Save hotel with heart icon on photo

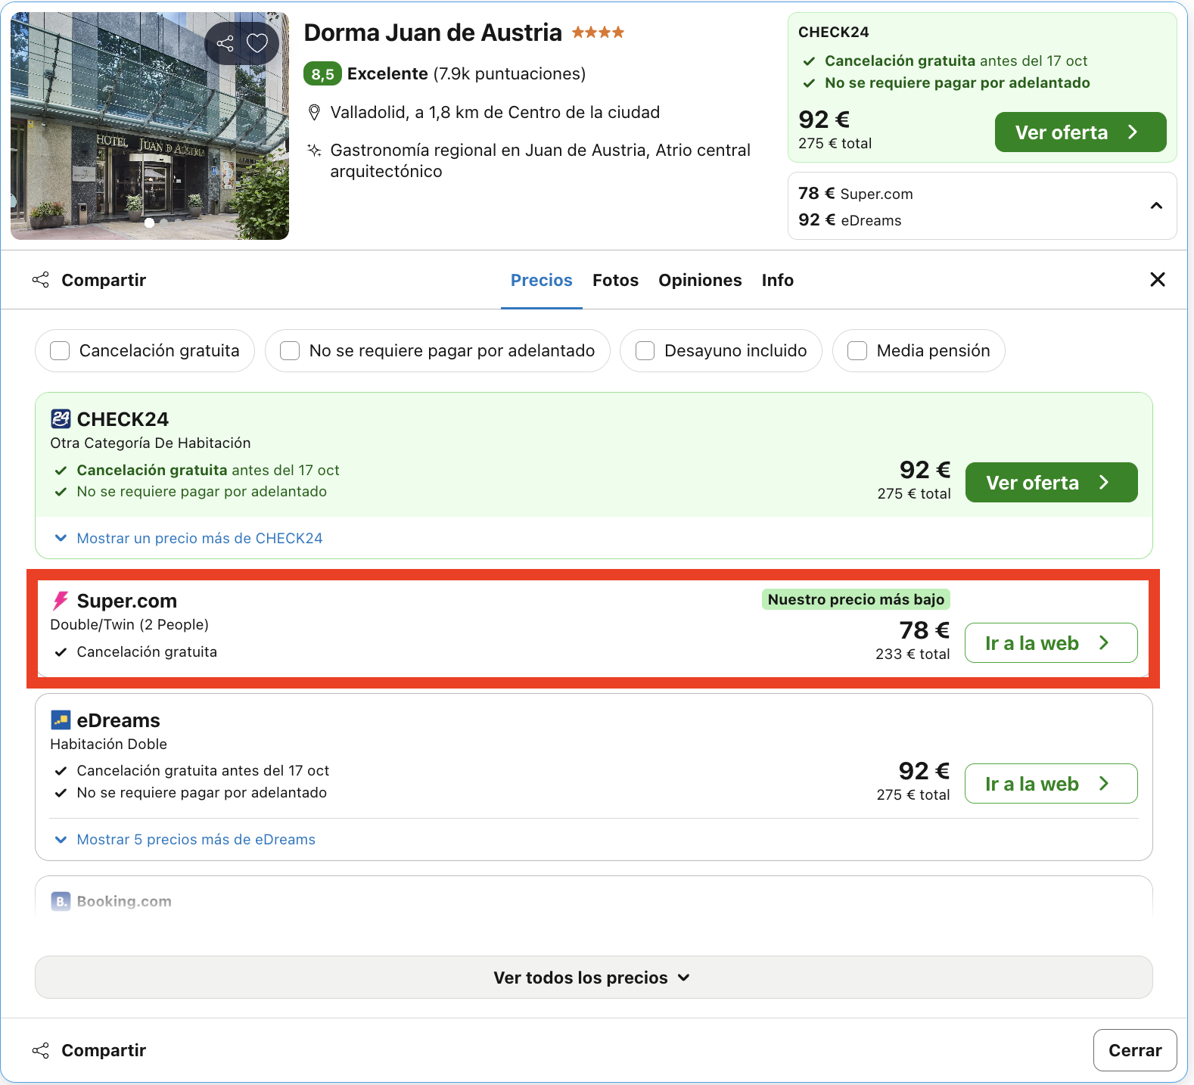point(257,43)
